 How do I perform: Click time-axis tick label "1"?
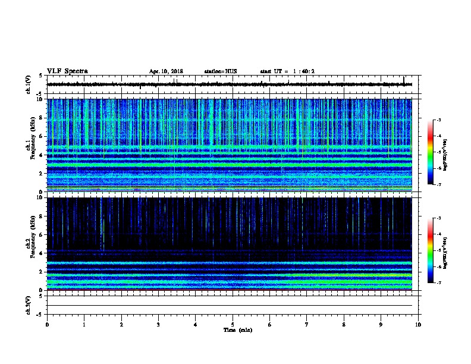coord(84,325)
